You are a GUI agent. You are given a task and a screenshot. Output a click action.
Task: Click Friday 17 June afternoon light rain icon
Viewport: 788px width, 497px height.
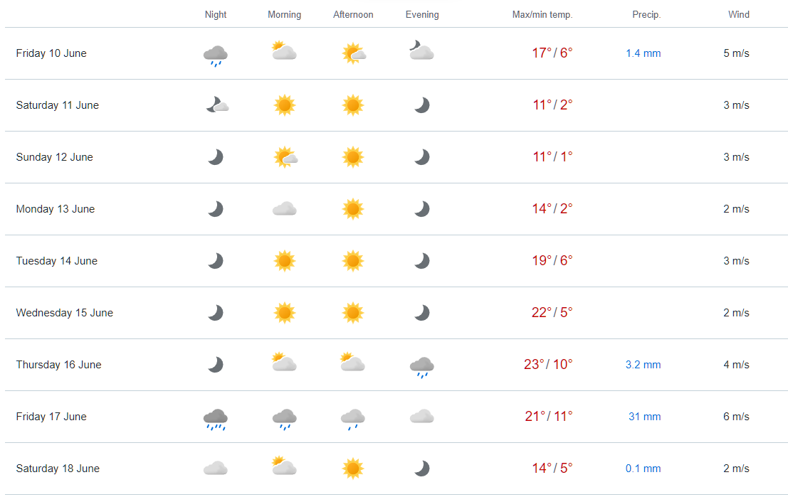353,419
